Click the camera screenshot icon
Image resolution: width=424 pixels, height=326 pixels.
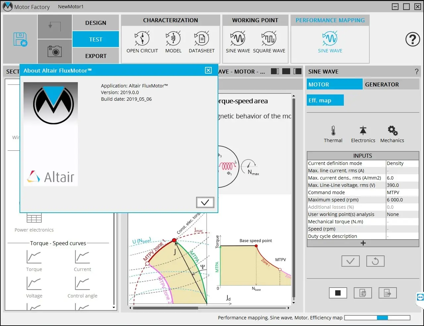tap(55, 51)
